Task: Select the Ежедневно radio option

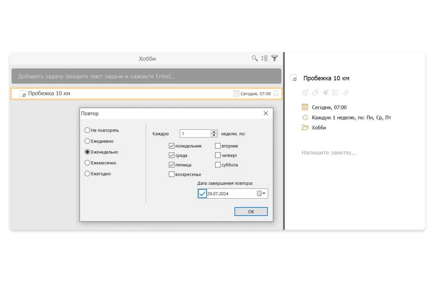Action: (87, 141)
